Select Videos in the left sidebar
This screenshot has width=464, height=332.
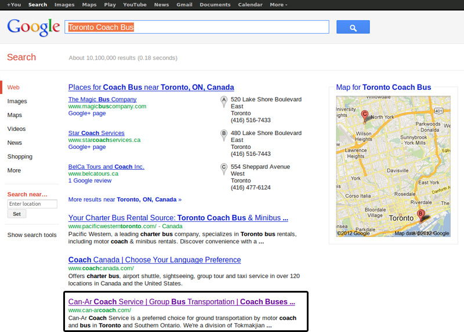click(x=16, y=129)
